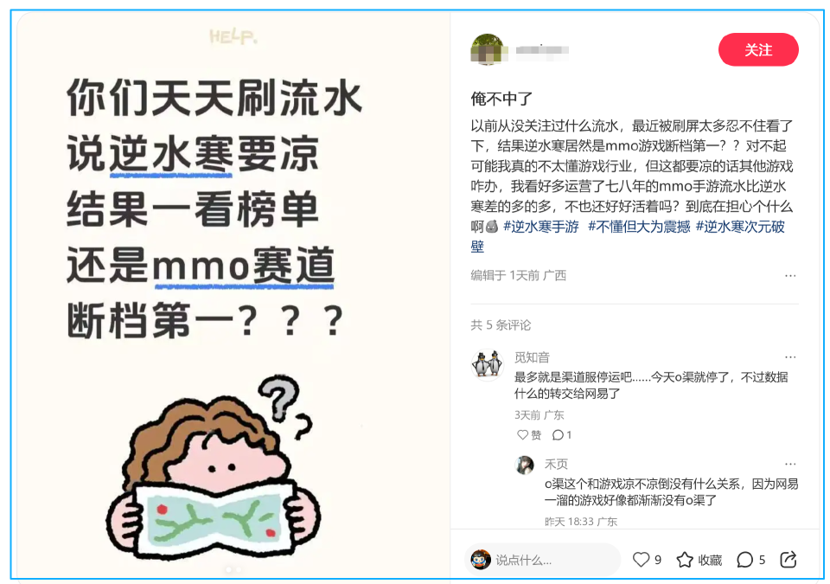Open the #逆水寒手游 hashtag
Image resolution: width=830 pixels, height=584 pixels.
tap(541, 227)
